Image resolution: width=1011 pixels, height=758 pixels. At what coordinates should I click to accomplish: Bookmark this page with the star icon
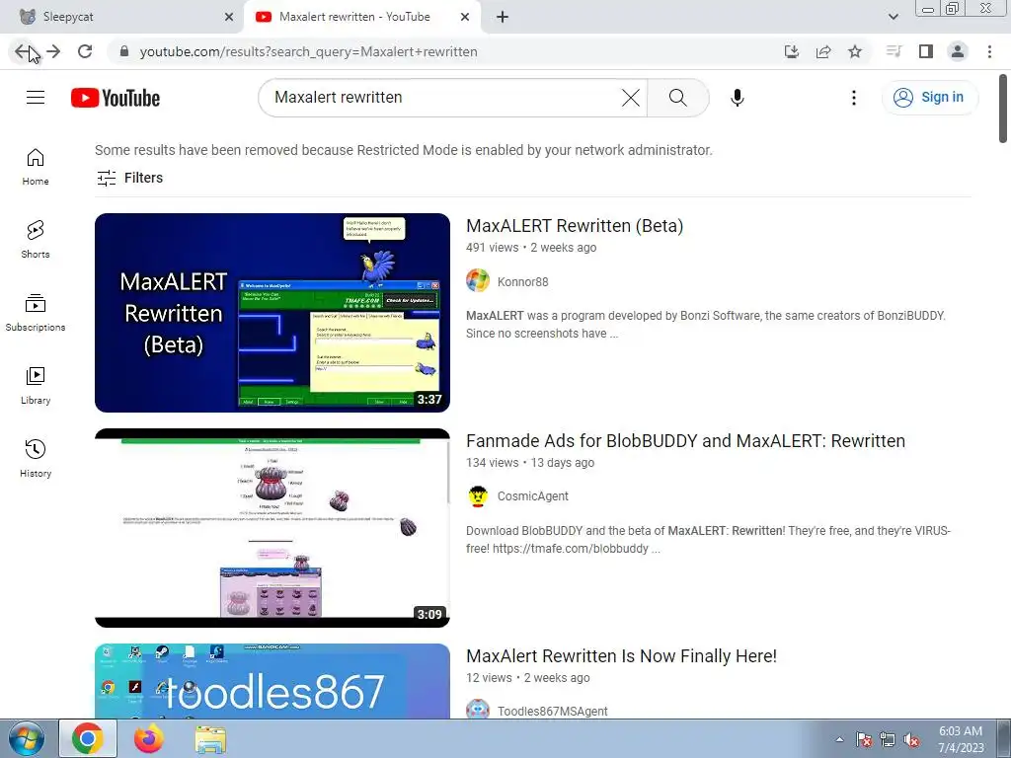pyautogui.click(x=855, y=51)
